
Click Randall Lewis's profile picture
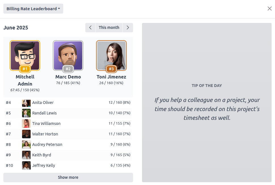(x=26, y=113)
